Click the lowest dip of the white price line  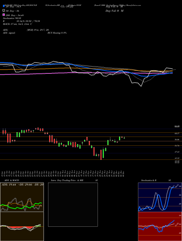141,86
